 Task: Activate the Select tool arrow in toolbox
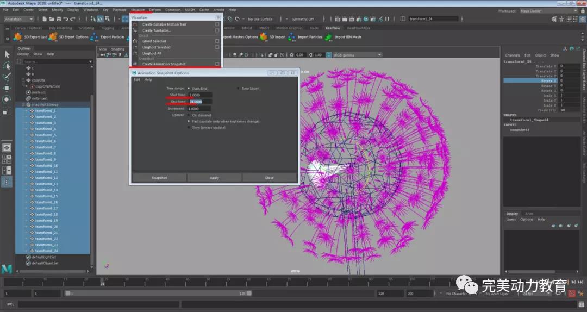click(x=7, y=54)
